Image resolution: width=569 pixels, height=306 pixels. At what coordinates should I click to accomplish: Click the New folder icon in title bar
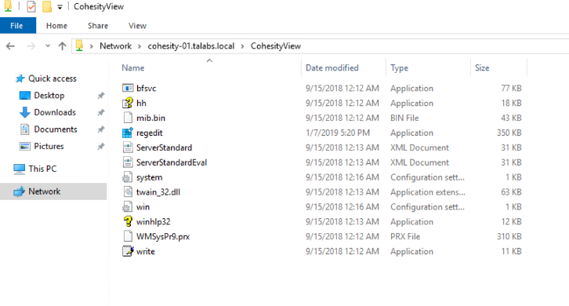47,6
